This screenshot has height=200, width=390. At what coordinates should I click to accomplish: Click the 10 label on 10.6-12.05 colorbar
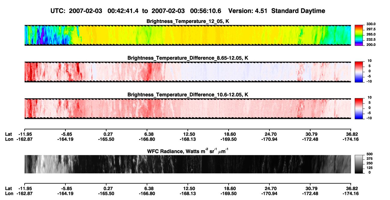[370, 97]
